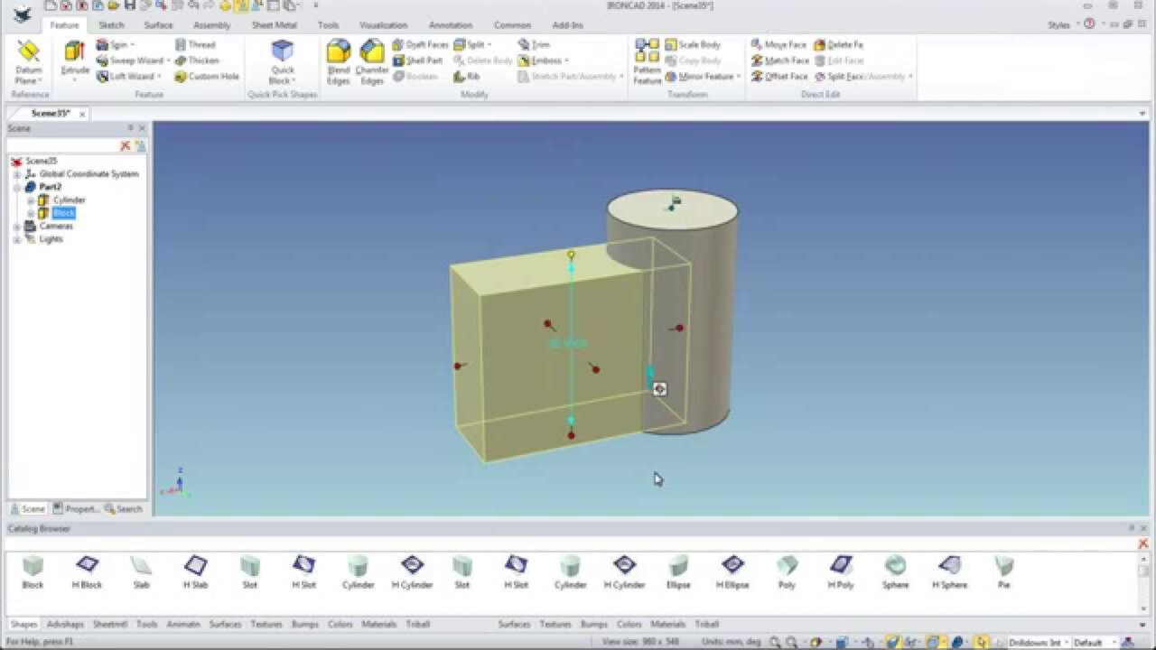Select the H Sphere shape in Catalog Browser

pyautogui.click(x=949, y=571)
